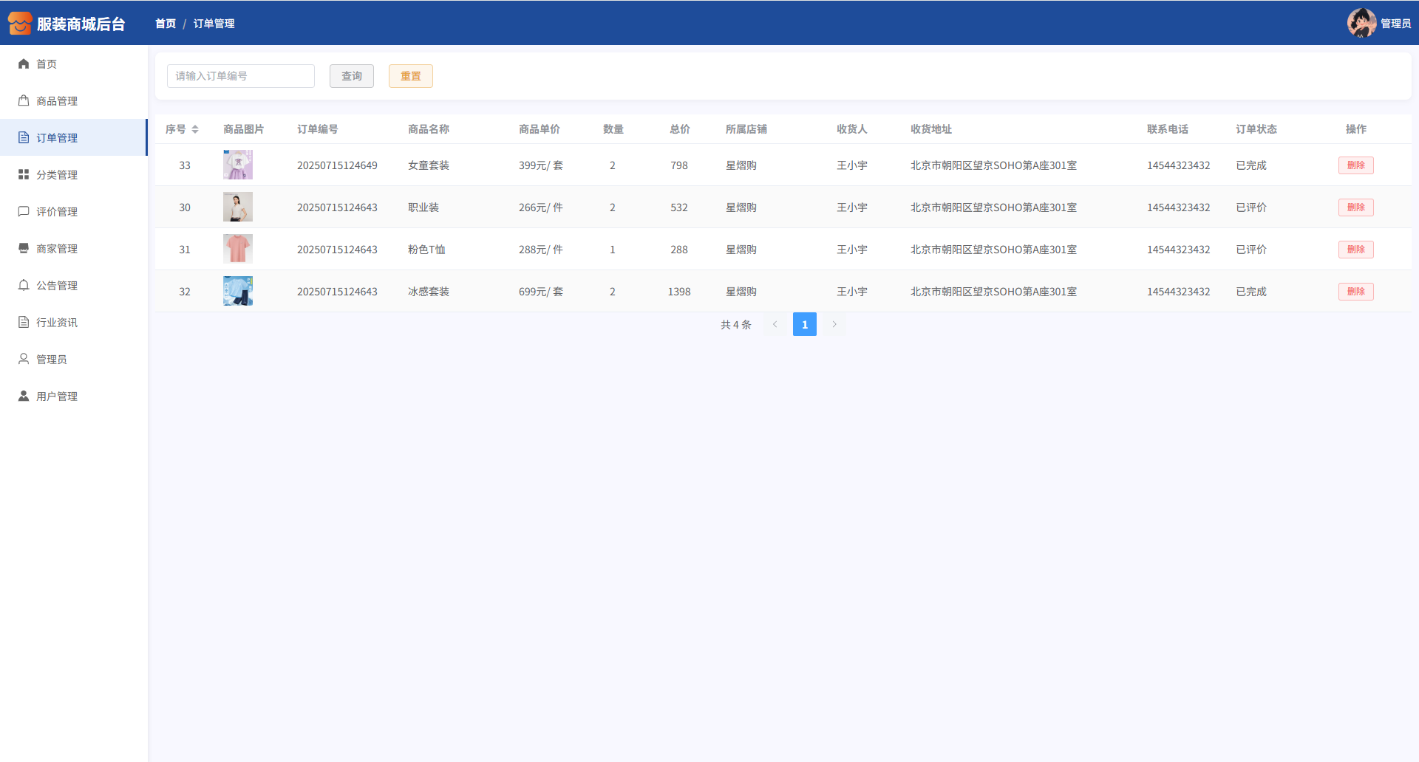The width and height of the screenshot is (1419, 762).
Task: Click the shopping bag icon for 商品管理
Action: (x=24, y=101)
